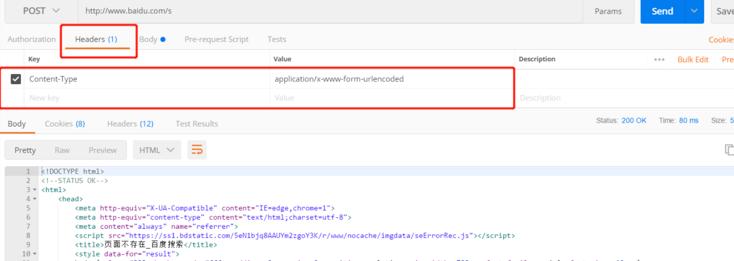
Task: Click the 80 ms response time
Action: [x=688, y=120]
